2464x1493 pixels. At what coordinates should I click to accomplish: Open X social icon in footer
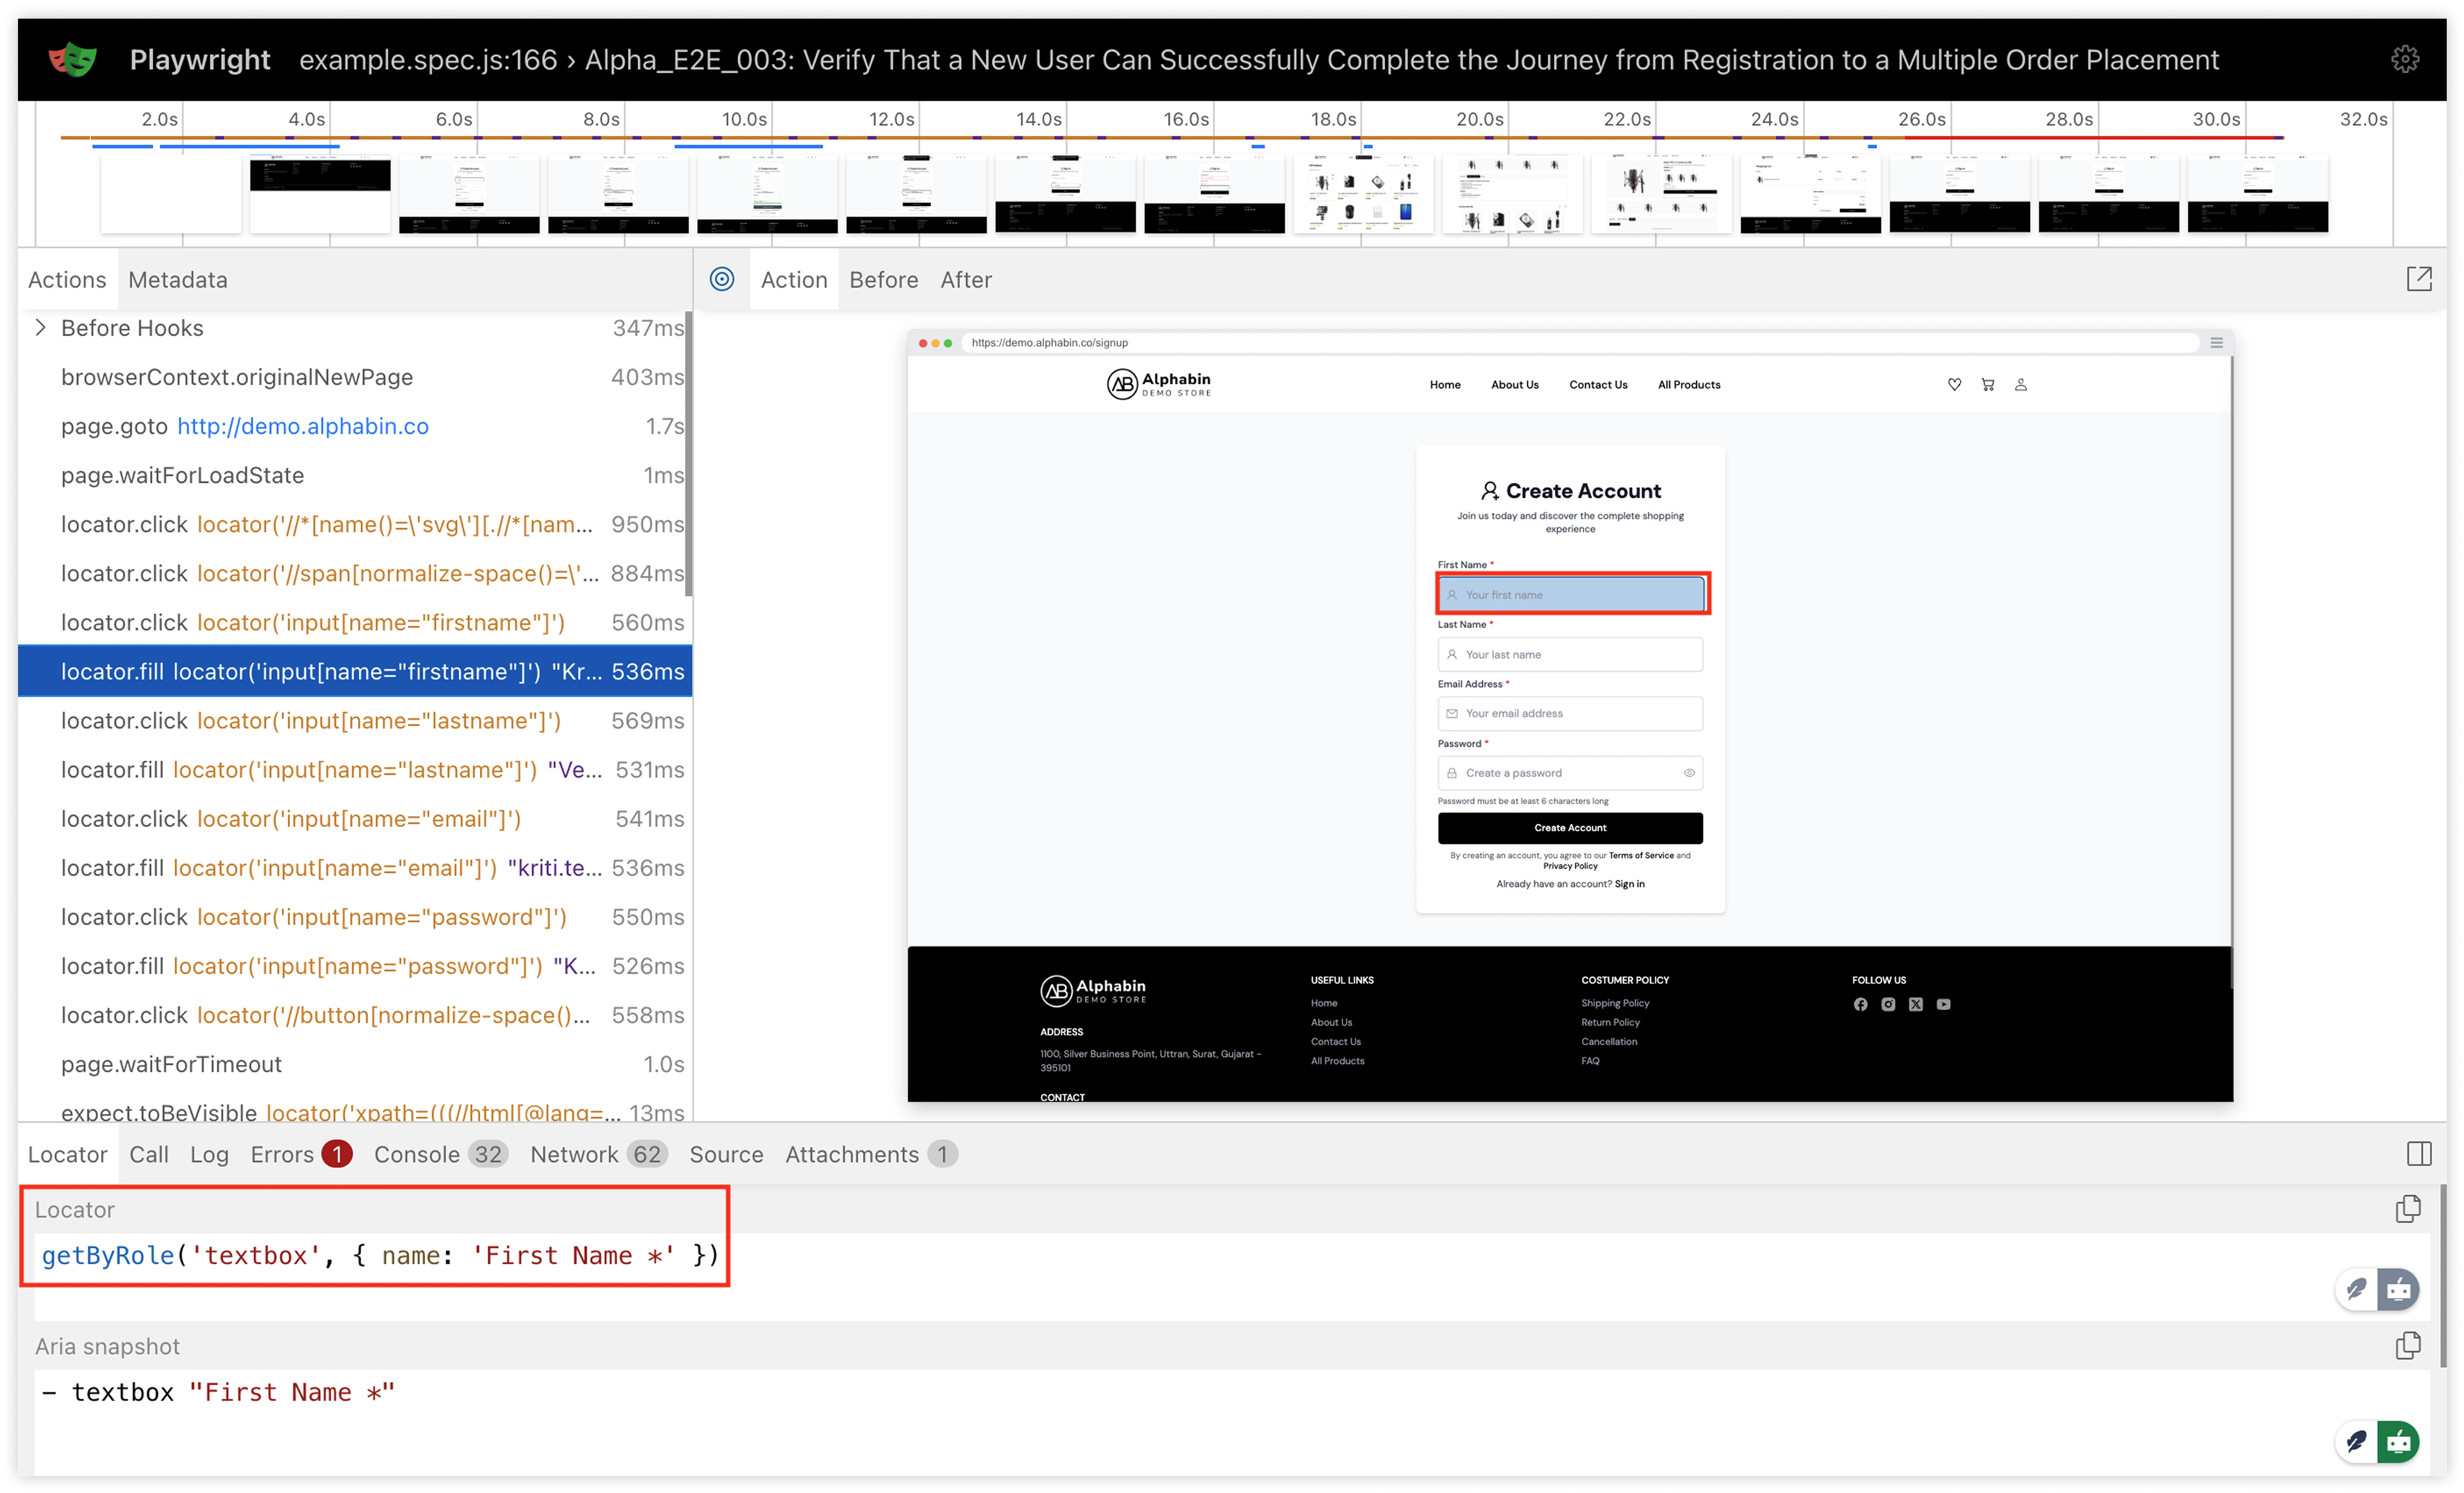1916,1004
